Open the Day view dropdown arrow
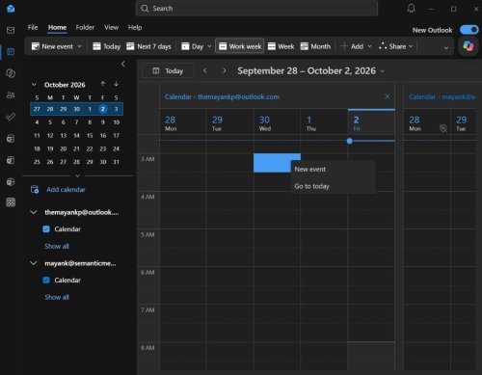 (209, 46)
